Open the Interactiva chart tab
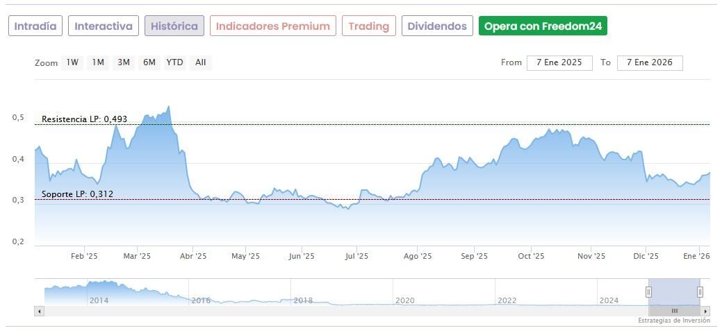The image size is (722, 333). [x=104, y=26]
